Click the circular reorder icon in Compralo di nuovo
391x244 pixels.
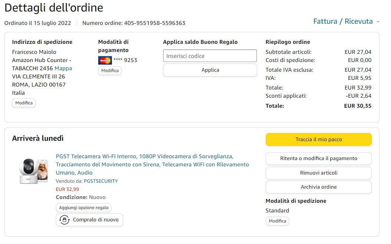(64, 220)
